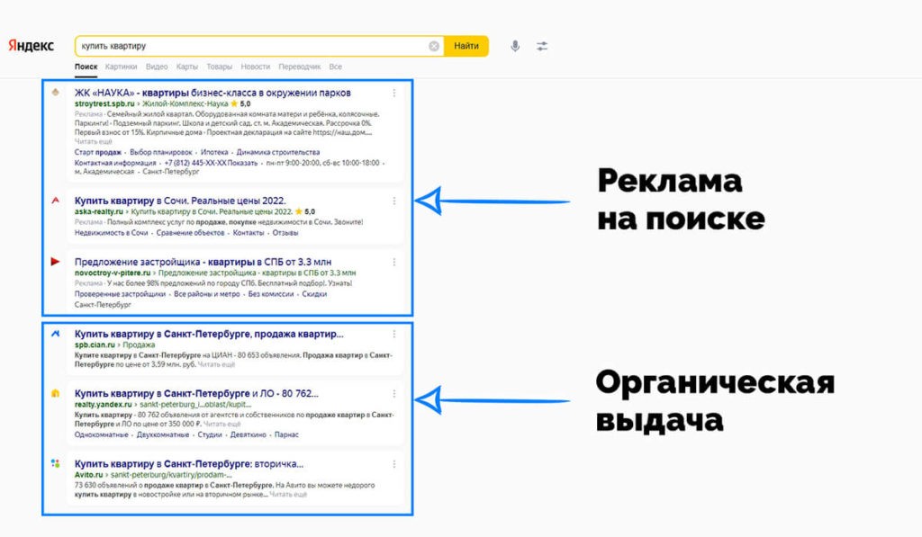Open the Девяткино sitelink
Viewport: 922px width, 537px height.
[249, 434]
